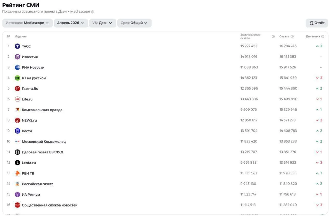Click the Известия logo icon

click(x=17, y=57)
